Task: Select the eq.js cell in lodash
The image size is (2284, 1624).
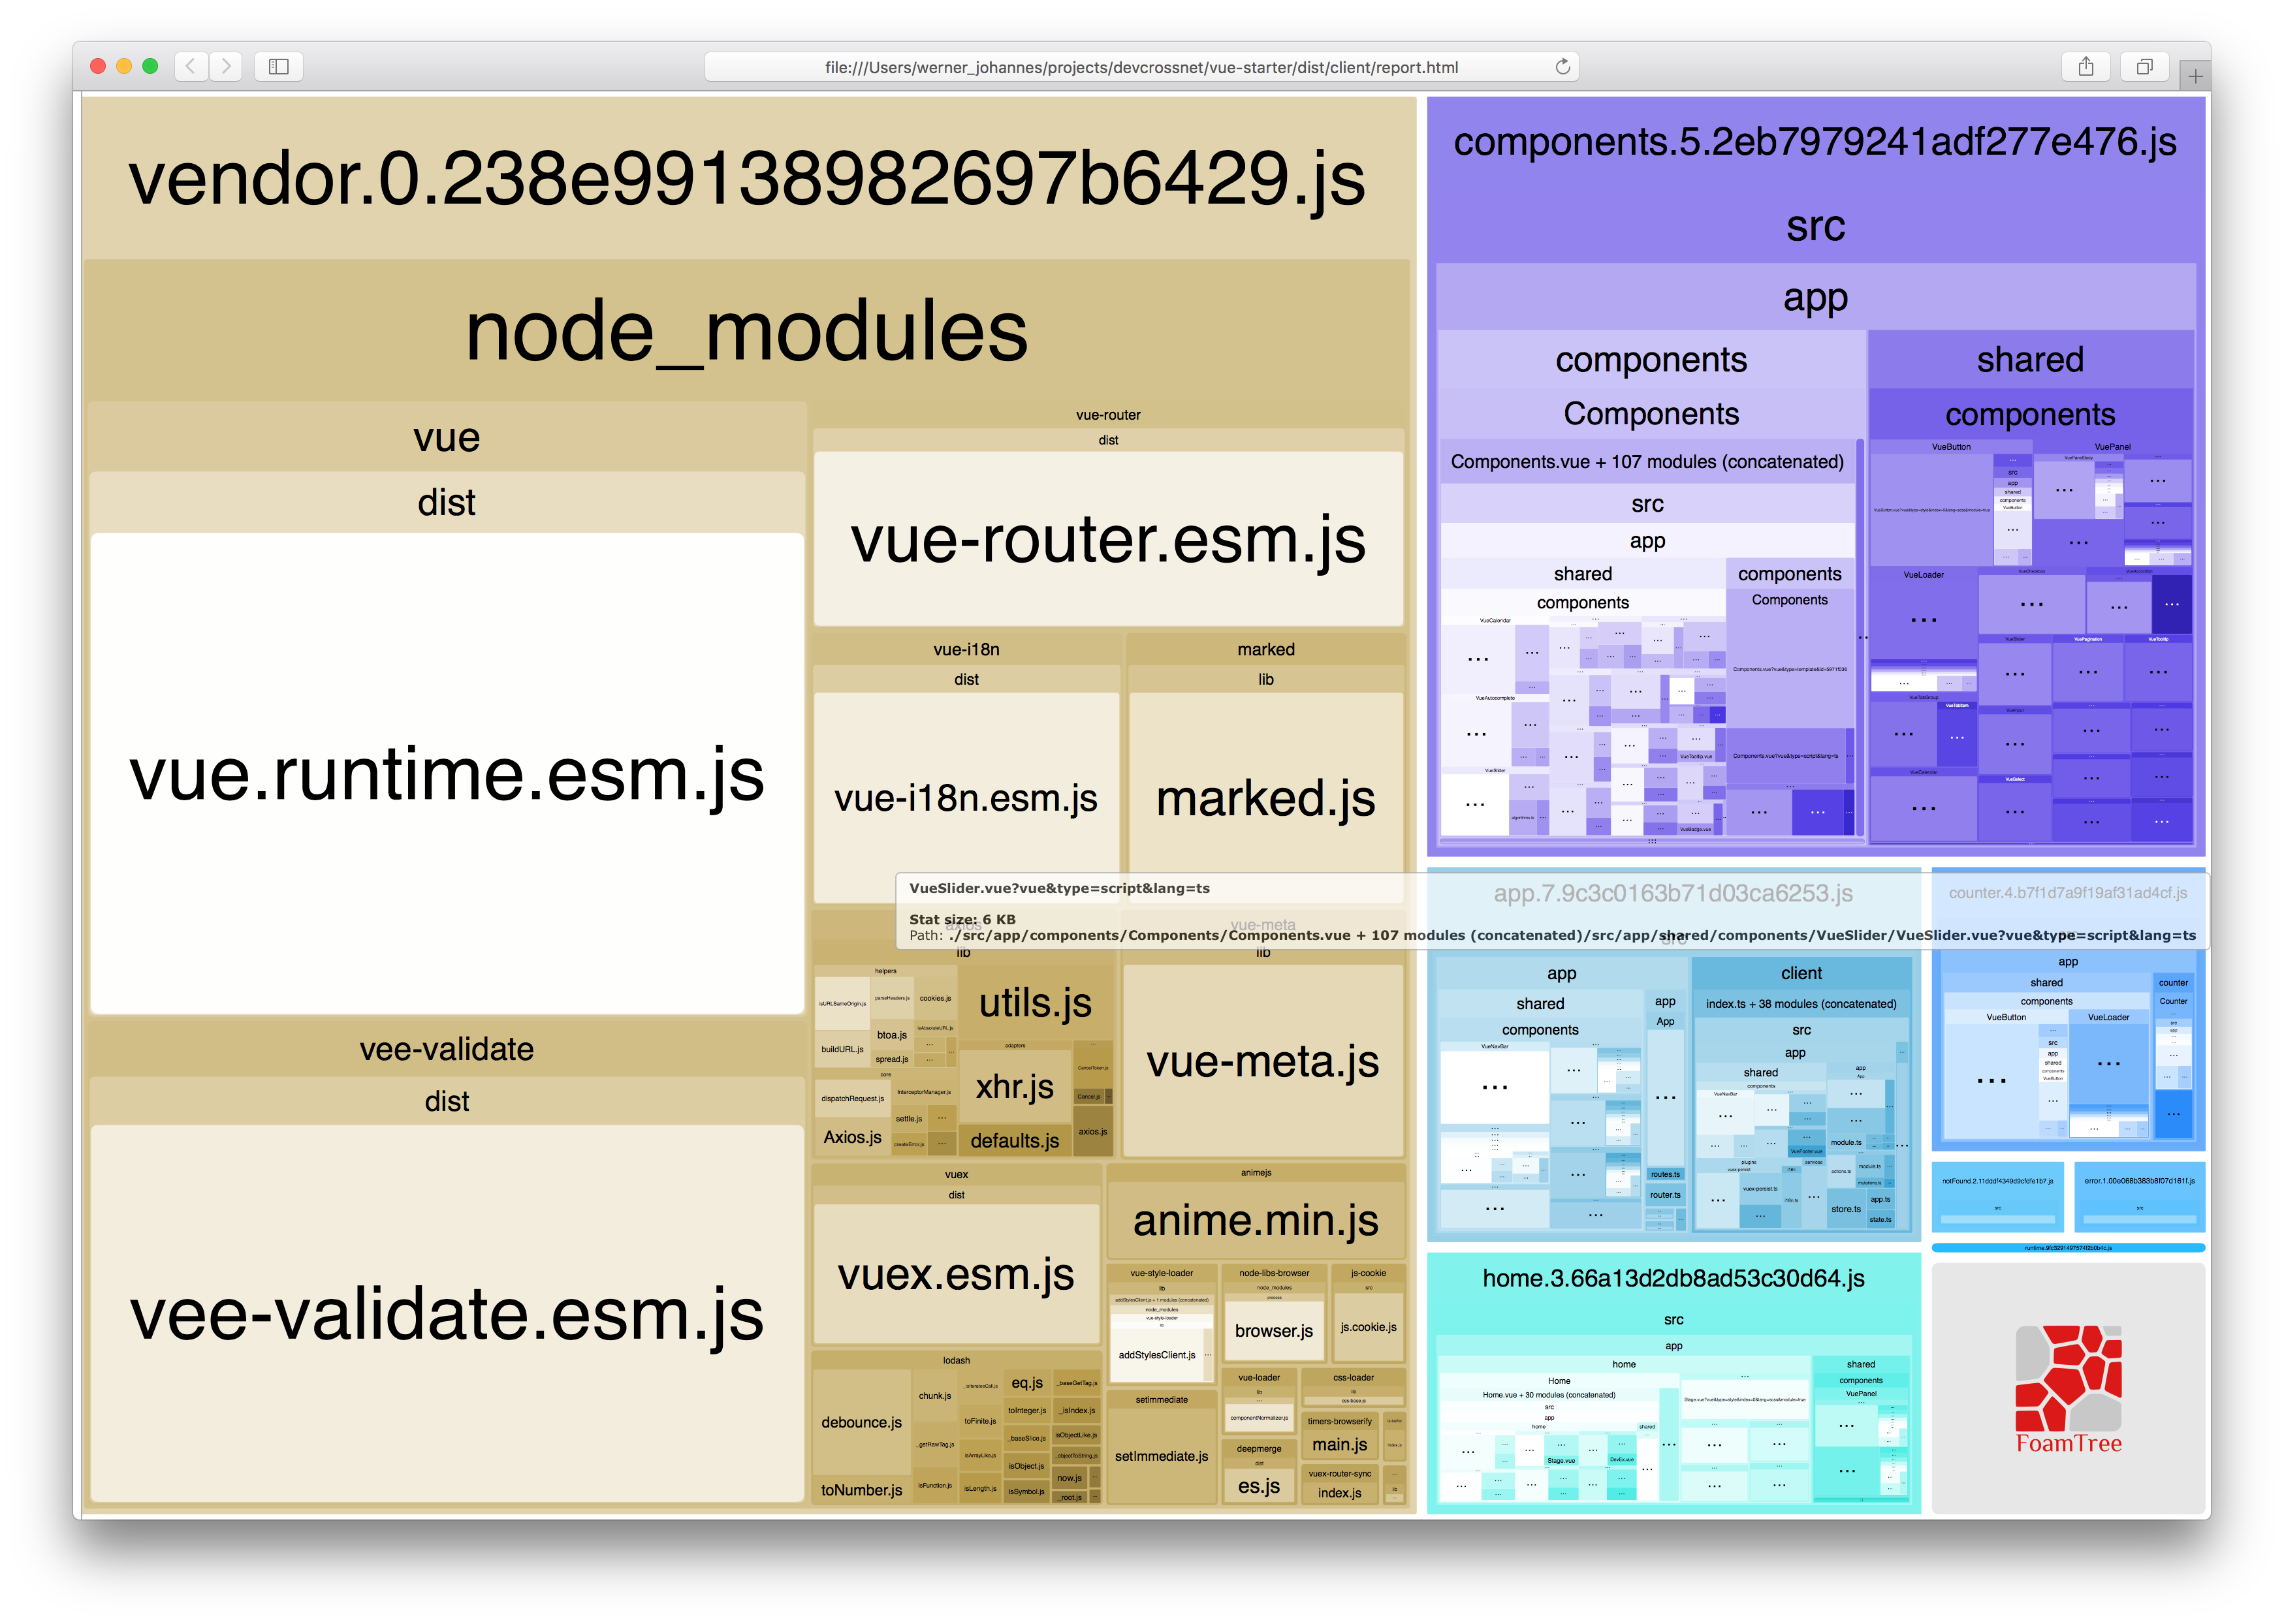Action: click(x=1028, y=1383)
